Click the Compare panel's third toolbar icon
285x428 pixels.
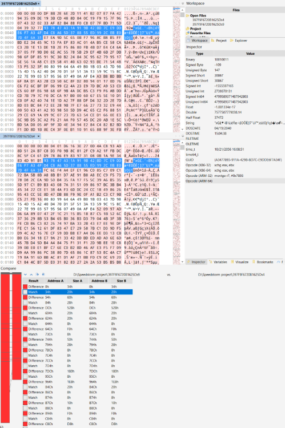37,274
